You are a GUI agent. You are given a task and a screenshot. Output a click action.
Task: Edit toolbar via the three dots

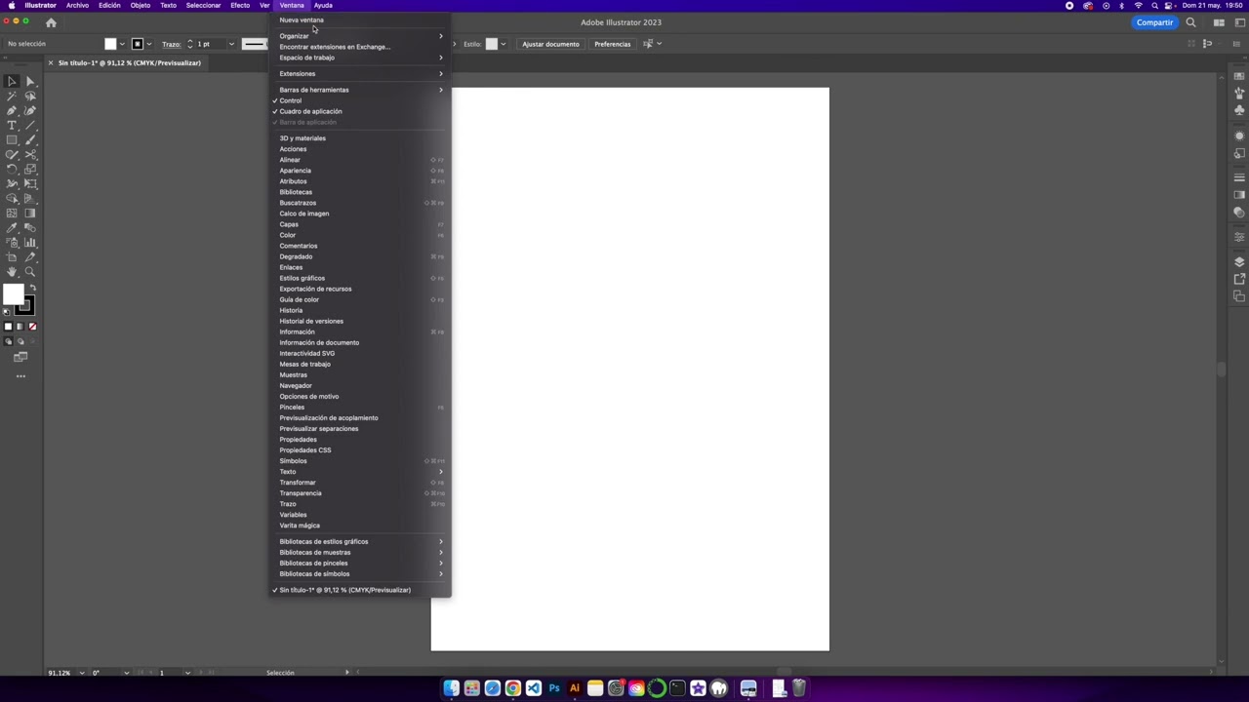tap(20, 376)
